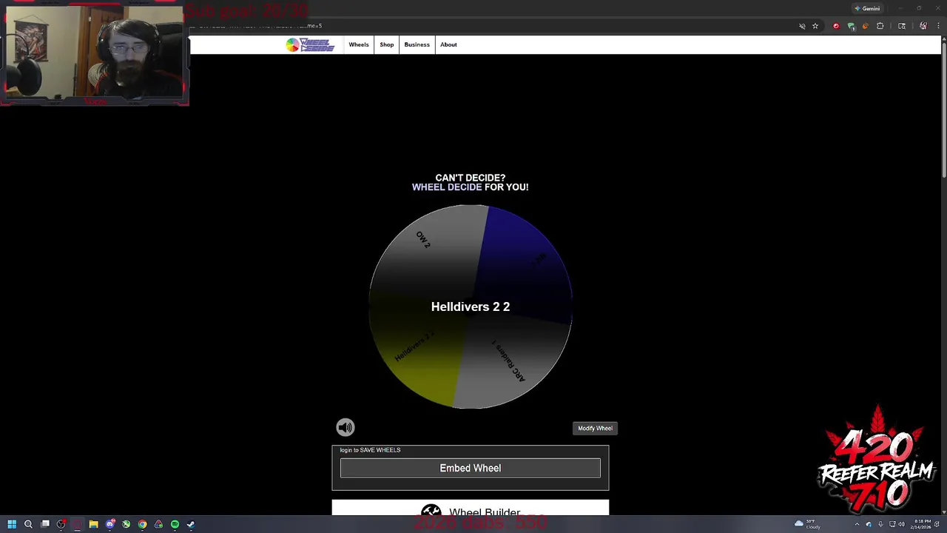Bookmark this page with the star icon
The height and width of the screenshot is (533, 947).
(815, 26)
